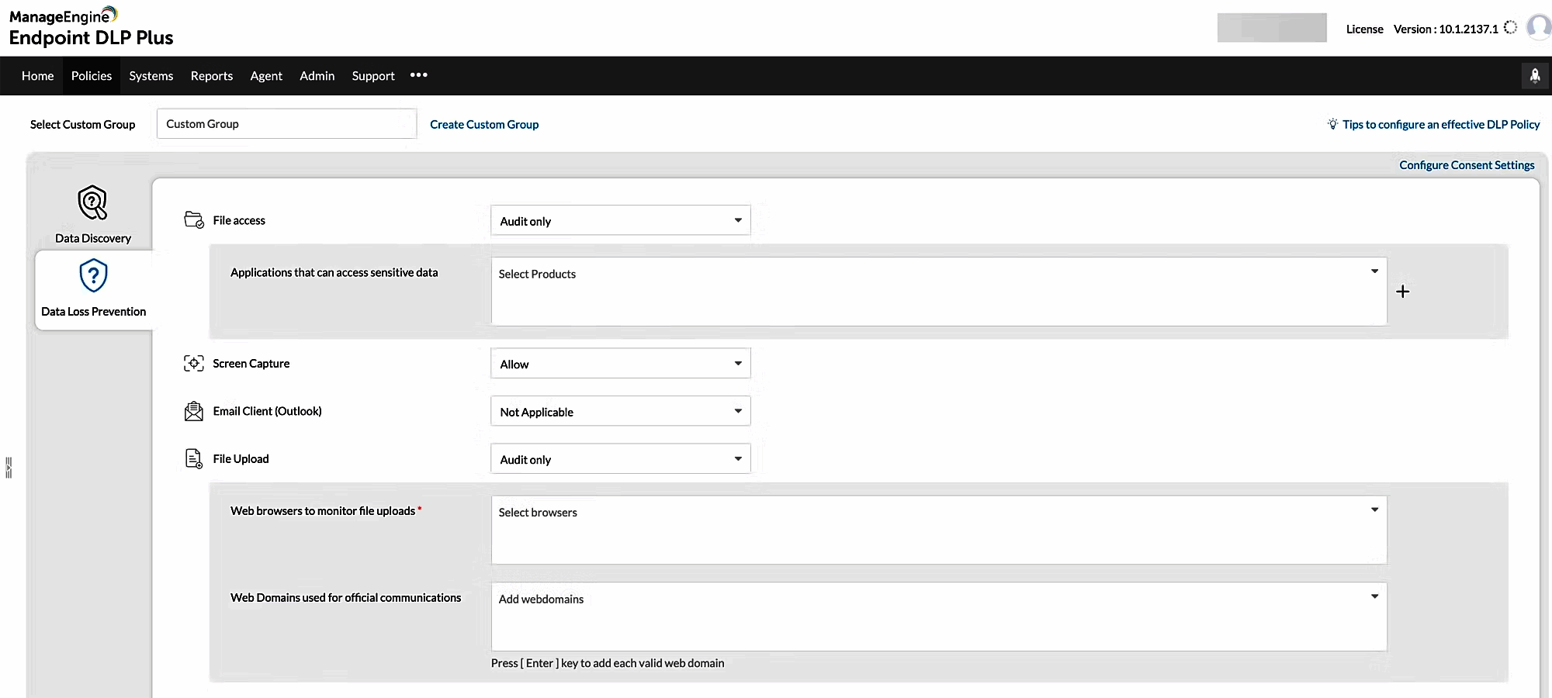Click the File access folder icon

194,220
